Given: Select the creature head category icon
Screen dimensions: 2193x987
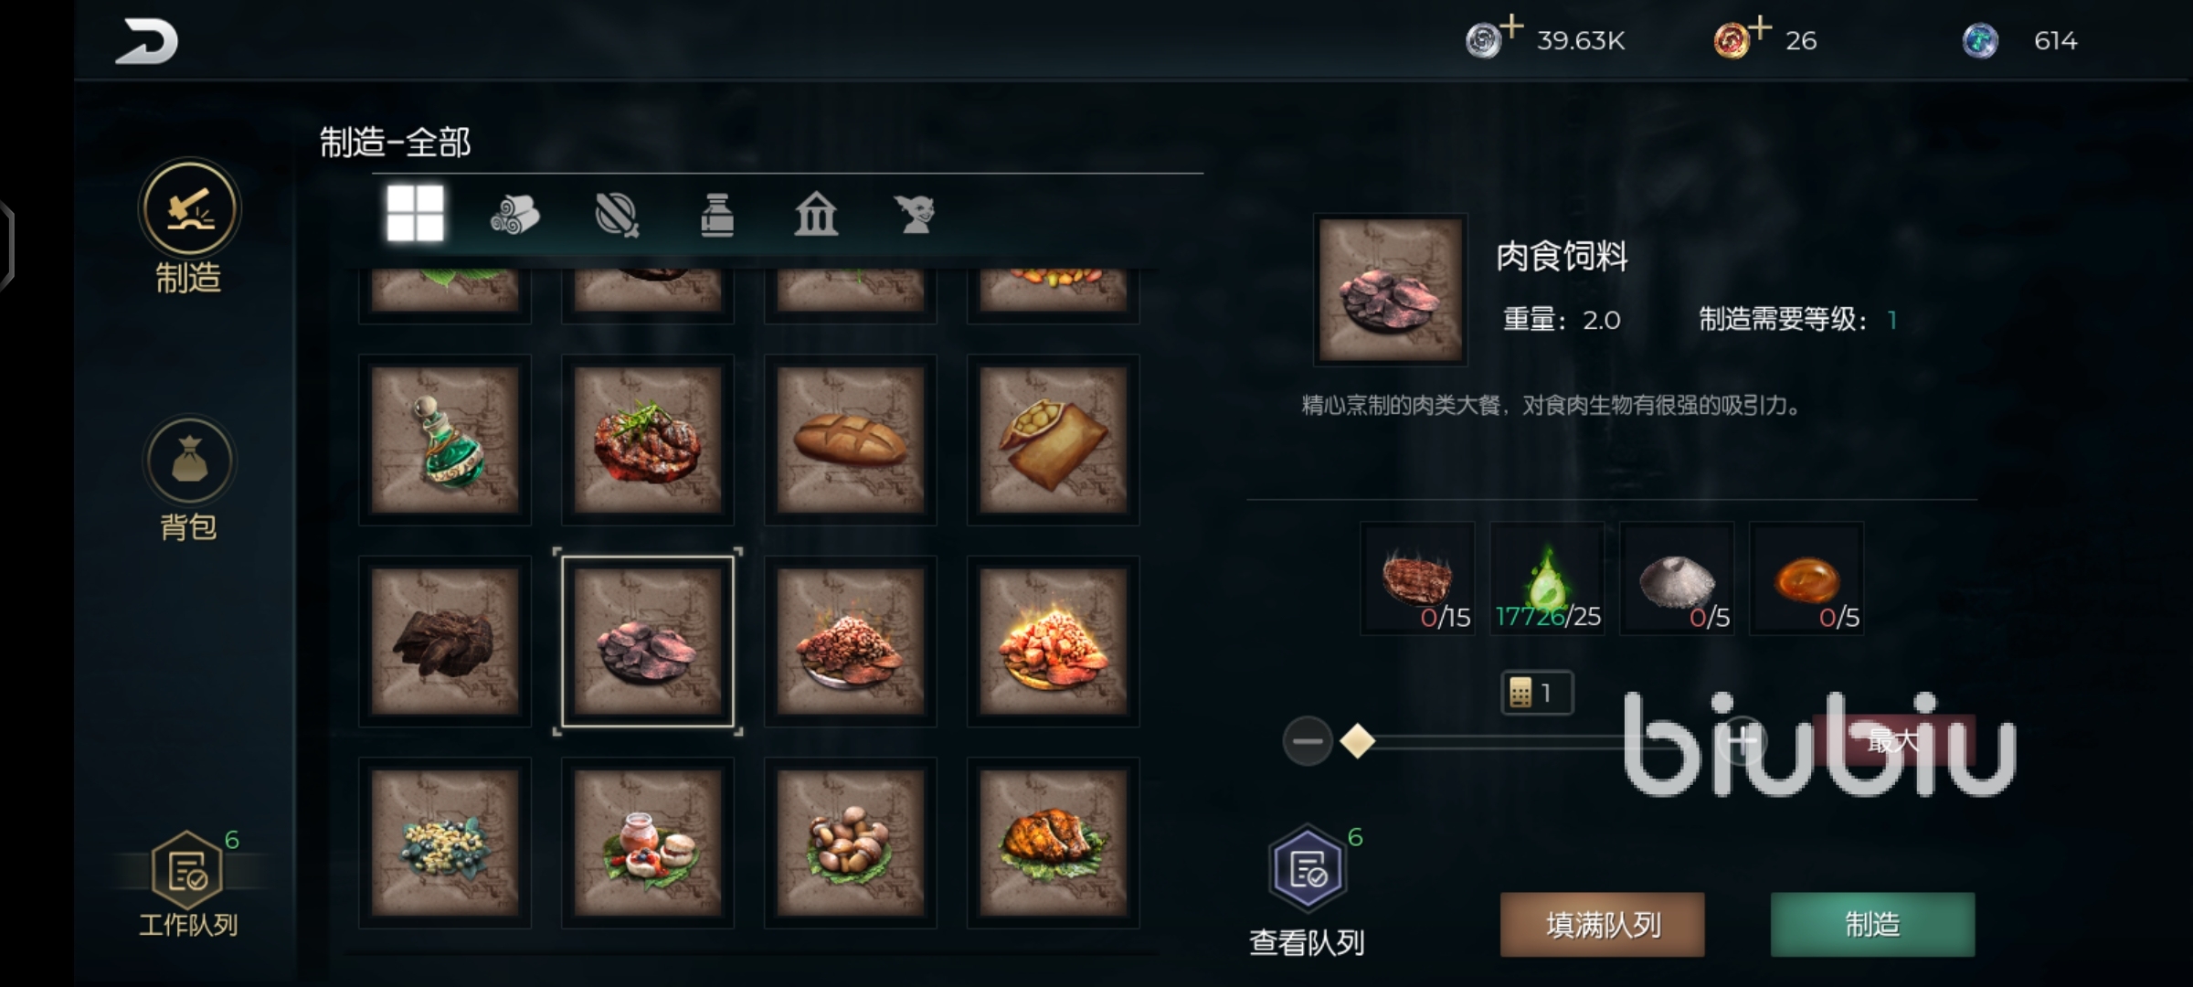Looking at the screenshot, I should point(916,216).
